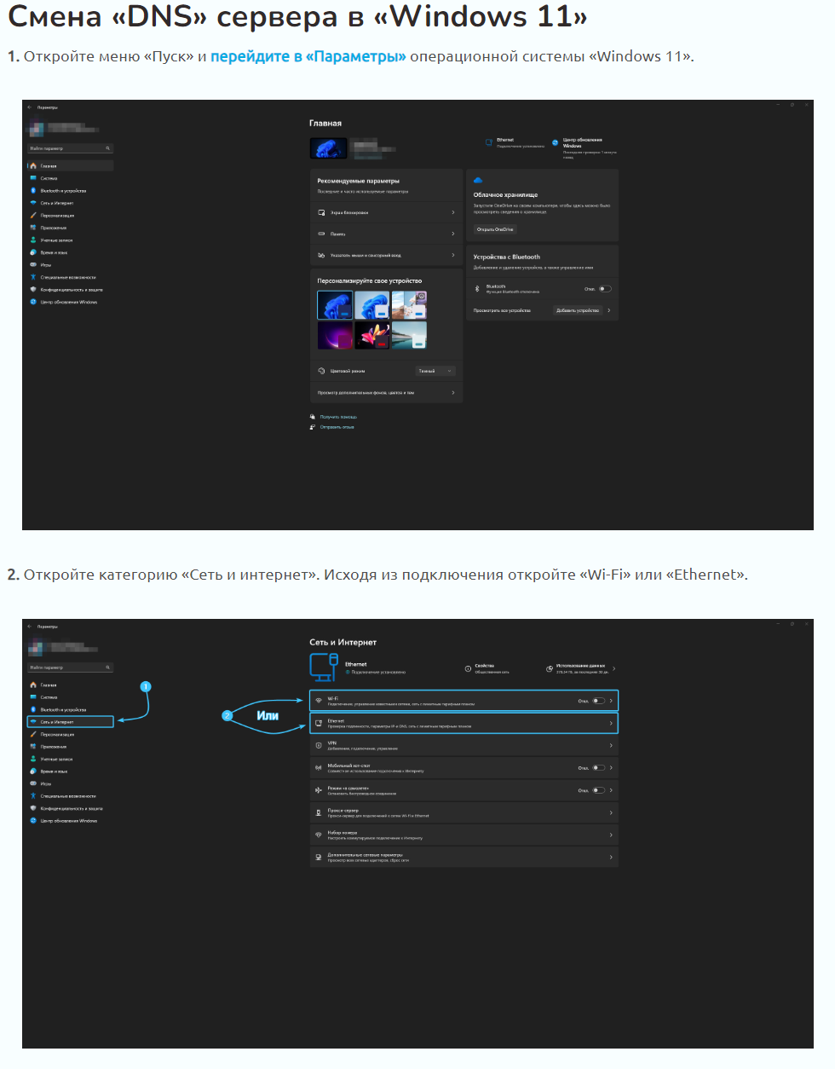The width and height of the screenshot is (835, 1069).
Task: Open the Wi-Fi row chevron
Action: coord(611,701)
